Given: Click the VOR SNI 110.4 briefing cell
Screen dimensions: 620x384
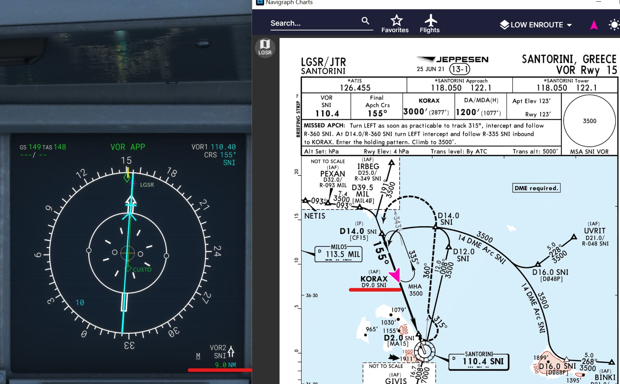Looking at the screenshot, I should click(326, 106).
